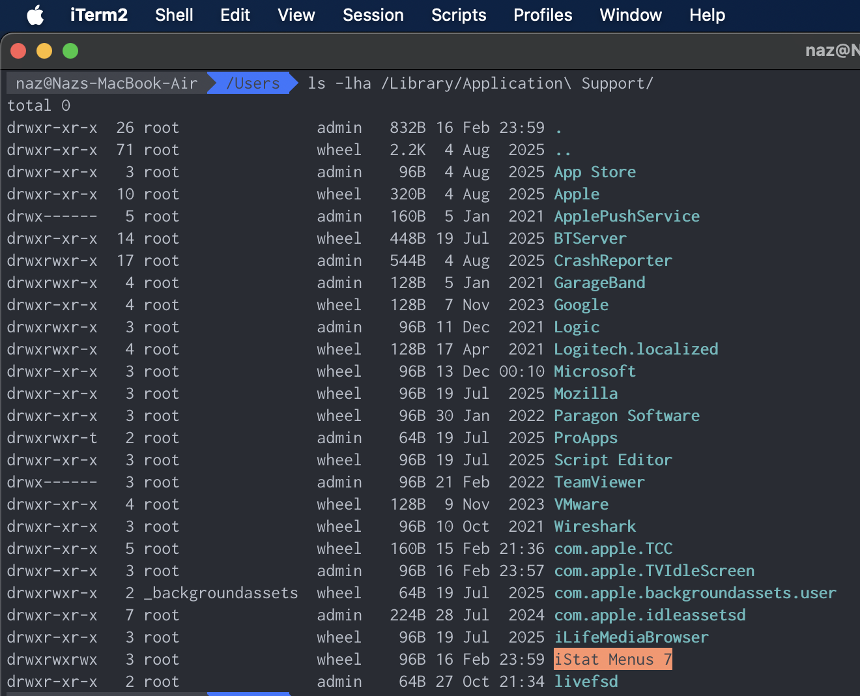The width and height of the screenshot is (860, 696).
Task: Click the com.apple.backgroundassets.user directory name
Action: [695, 593]
